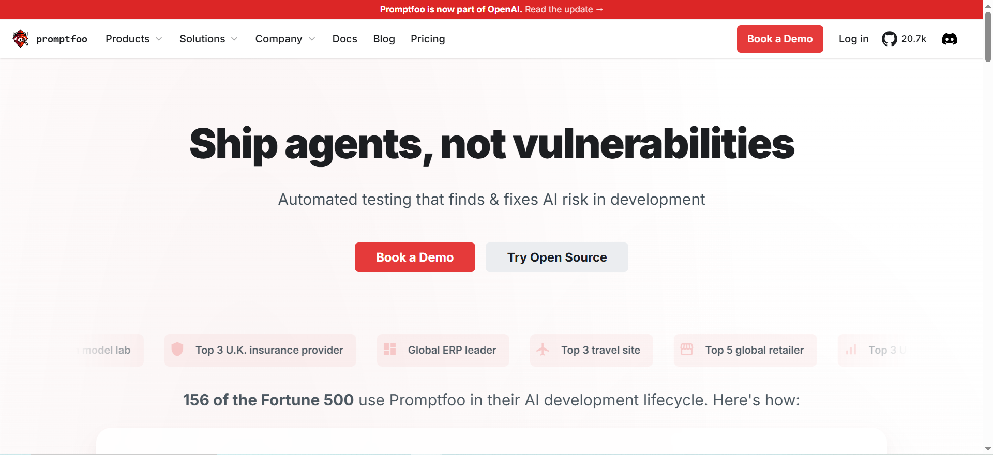Click Log in link
The width and height of the screenshot is (993, 455).
853,39
